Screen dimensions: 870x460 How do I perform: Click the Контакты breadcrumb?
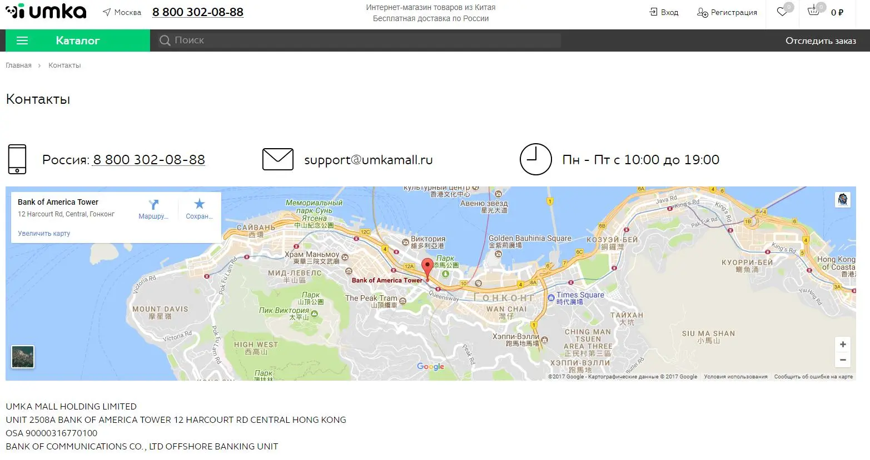click(x=64, y=65)
